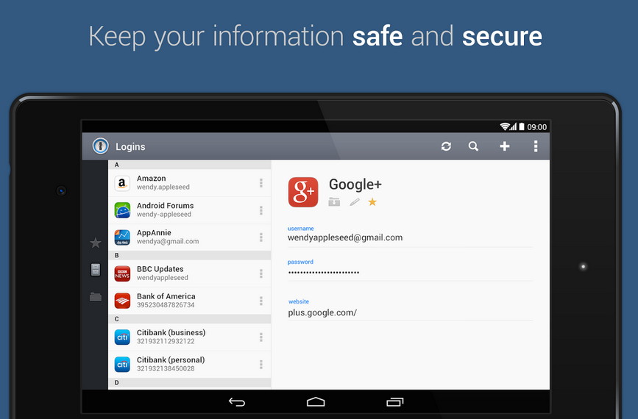Tap the 09:00 clock
Image resolution: width=638 pixels, height=419 pixels.
coord(536,127)
